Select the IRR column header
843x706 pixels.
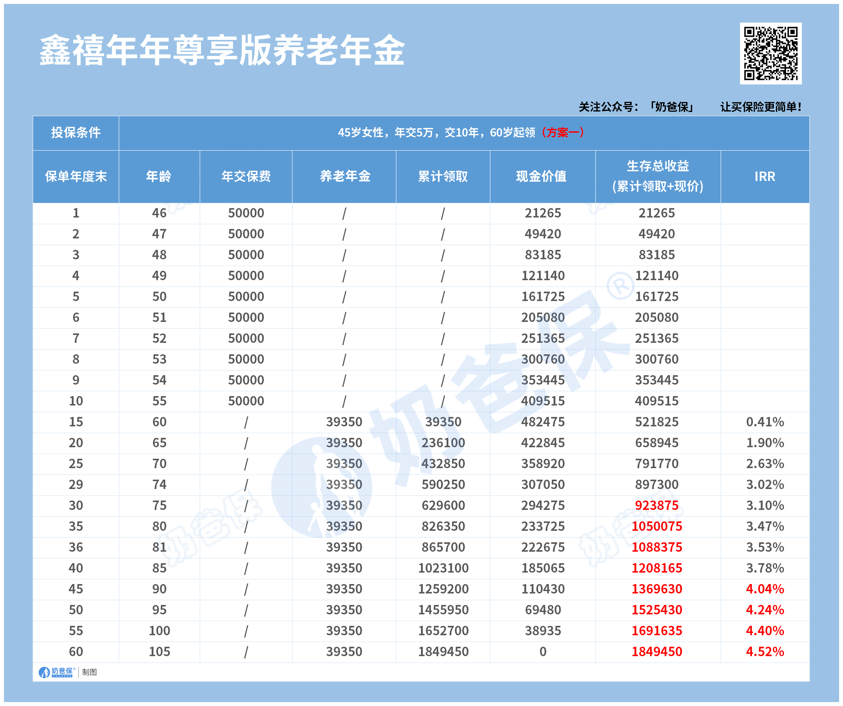coord(764,175)
